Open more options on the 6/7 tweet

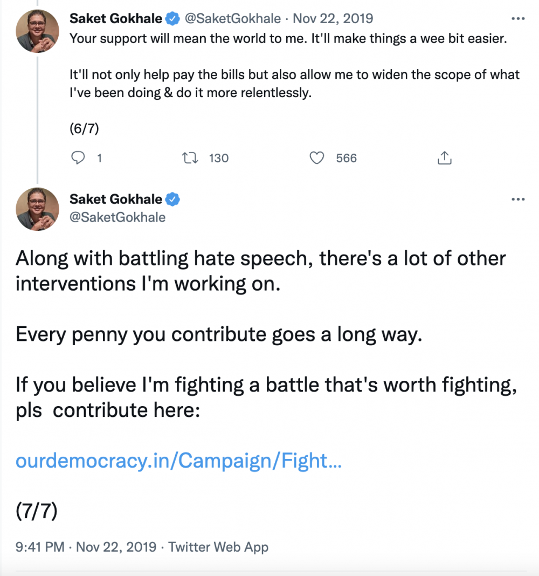[x=517, y=19]
